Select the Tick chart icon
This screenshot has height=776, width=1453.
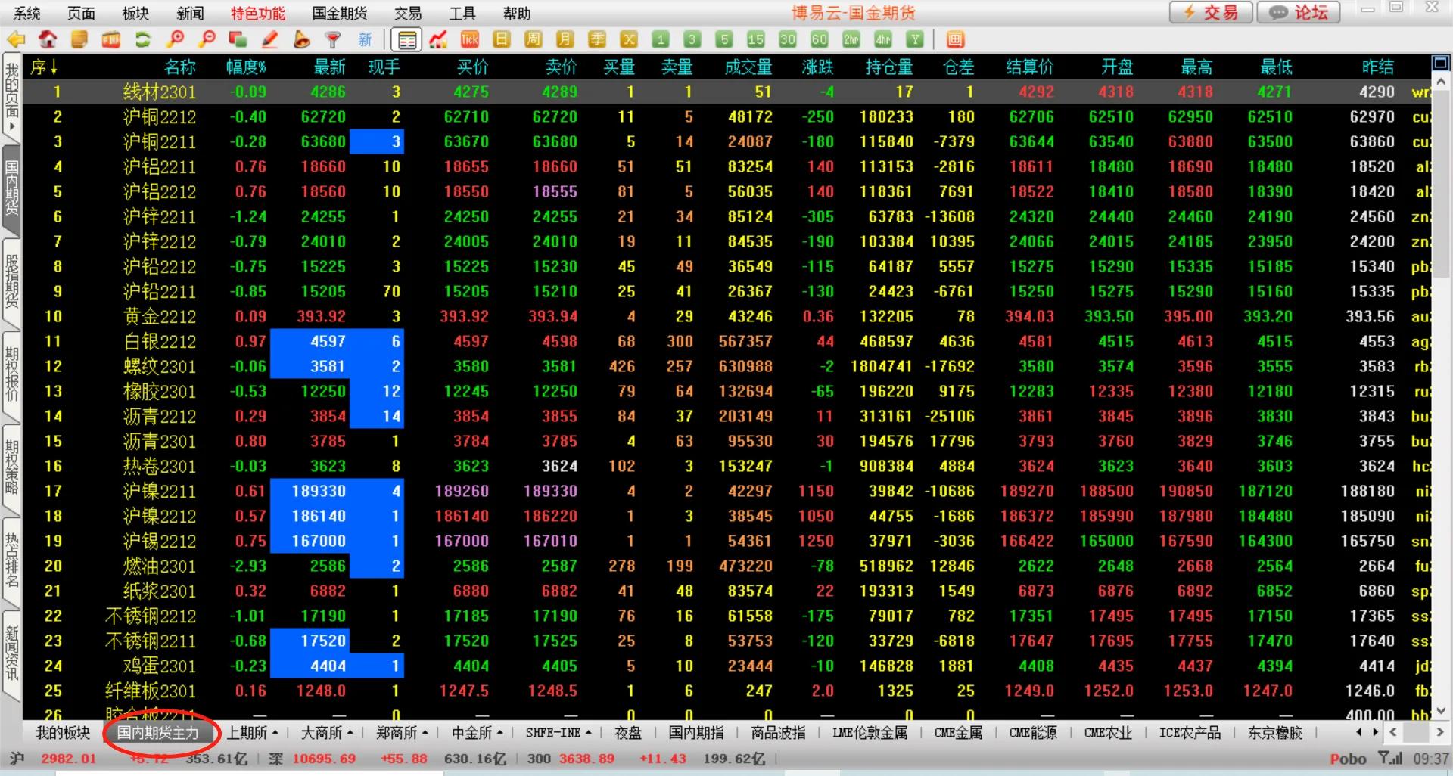tap(470, 40)
